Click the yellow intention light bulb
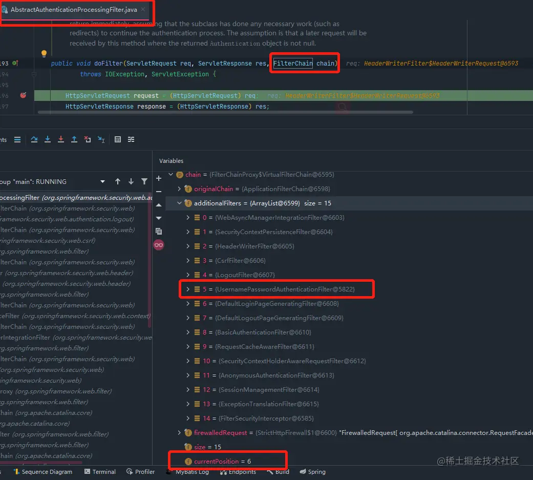Image resolution: width=533 pixels, height=480 pixels. [44, 53]
